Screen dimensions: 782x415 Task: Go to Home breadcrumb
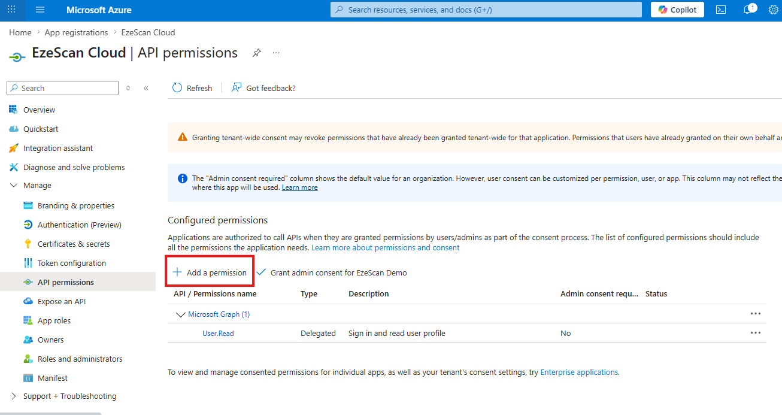coord(20,32)
